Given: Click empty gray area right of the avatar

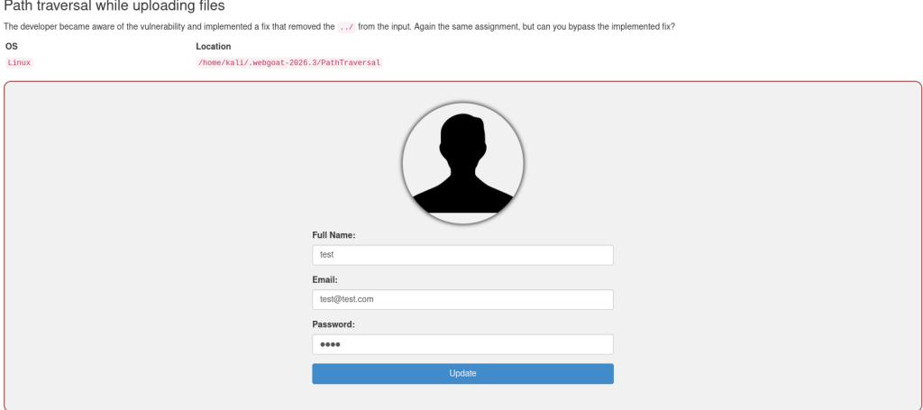Looking at the screenshot, I should coord(707,163).
